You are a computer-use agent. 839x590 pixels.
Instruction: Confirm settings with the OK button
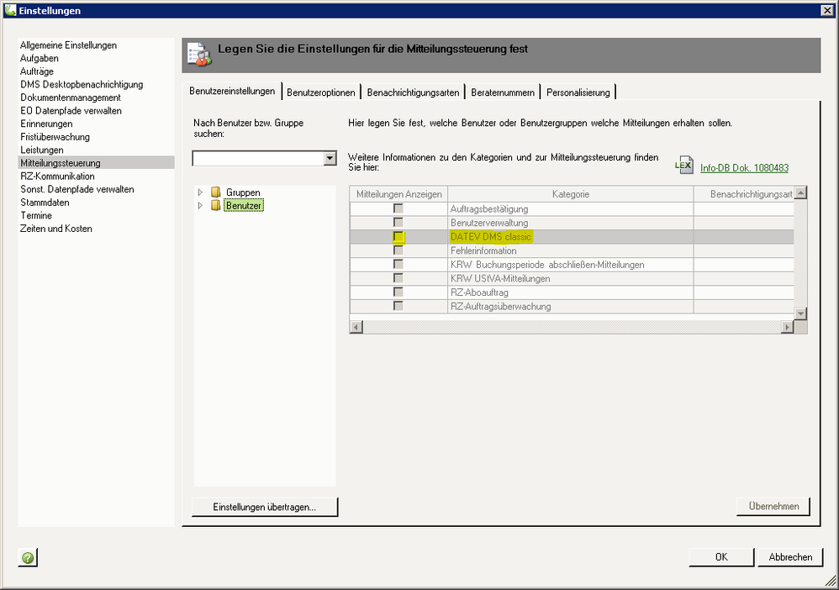pos(721,556)
